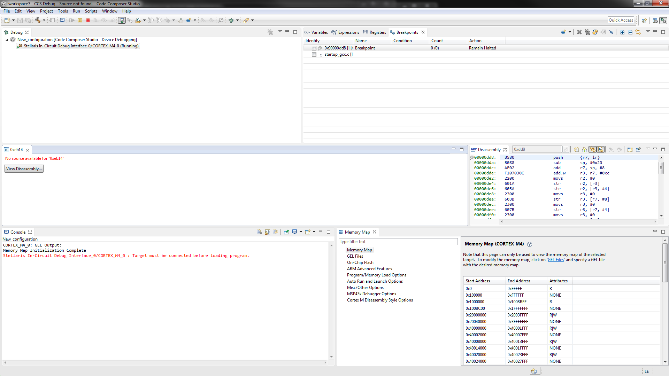This screenshot has width=669, height=376.
Task: Click the red Terminate debug button
Action: click(88, 21)
